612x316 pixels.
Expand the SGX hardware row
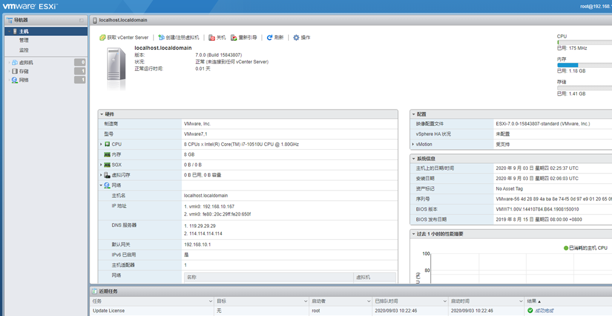click(101, 165)
